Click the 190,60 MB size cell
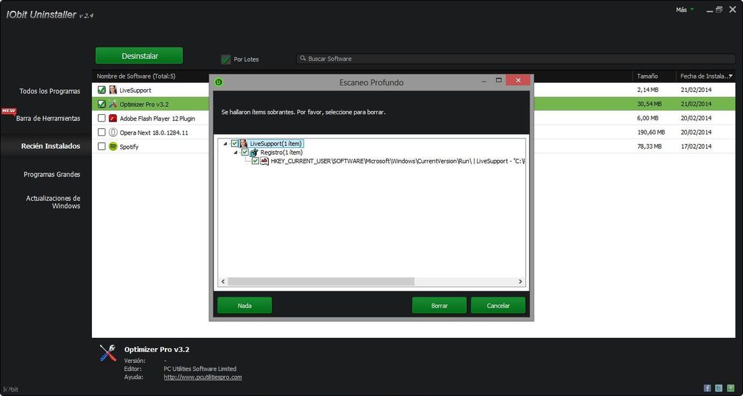The width and height of the screenshot is (743, 396). click(x=651, y=132)
